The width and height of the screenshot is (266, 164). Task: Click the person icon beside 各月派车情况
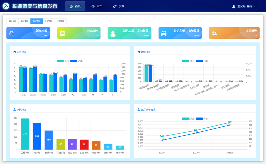(x=139, y=110)
